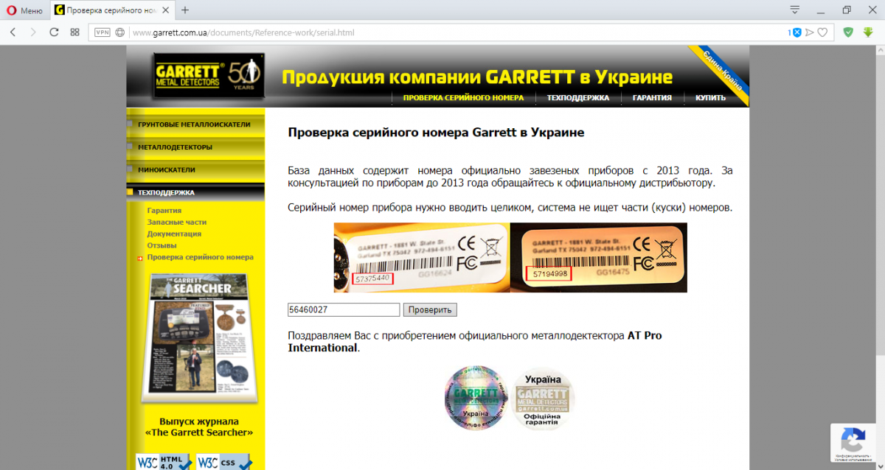The image size is (885, 470).
Task: Collapse ТЕХПОДДЕРЖКА sidebar section
Action: pyautogui.click(x=195, y=192)
